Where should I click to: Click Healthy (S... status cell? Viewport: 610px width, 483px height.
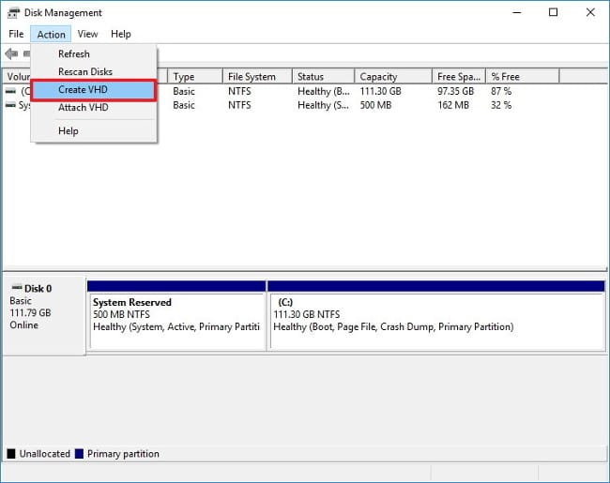point(323,105)
